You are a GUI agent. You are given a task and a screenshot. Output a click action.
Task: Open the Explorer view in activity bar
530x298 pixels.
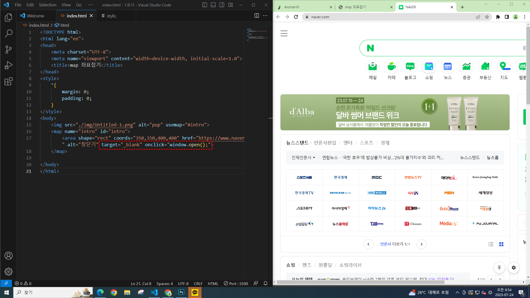(x=9, y=18)
